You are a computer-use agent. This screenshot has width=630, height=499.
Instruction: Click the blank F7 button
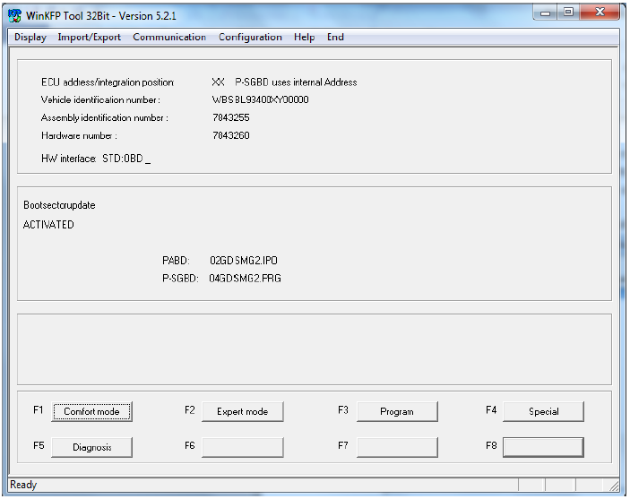397,447
